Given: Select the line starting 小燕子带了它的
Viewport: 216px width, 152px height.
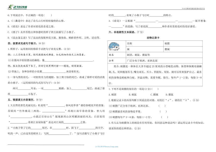Looking at the screenshot, I should click(56, 128).
